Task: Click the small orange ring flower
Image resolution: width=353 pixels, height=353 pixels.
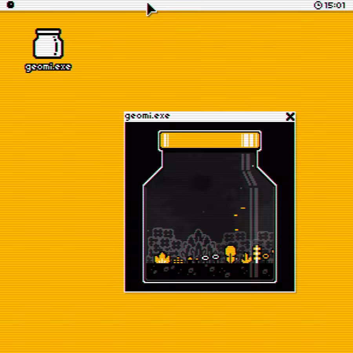Action: (266, 256)
